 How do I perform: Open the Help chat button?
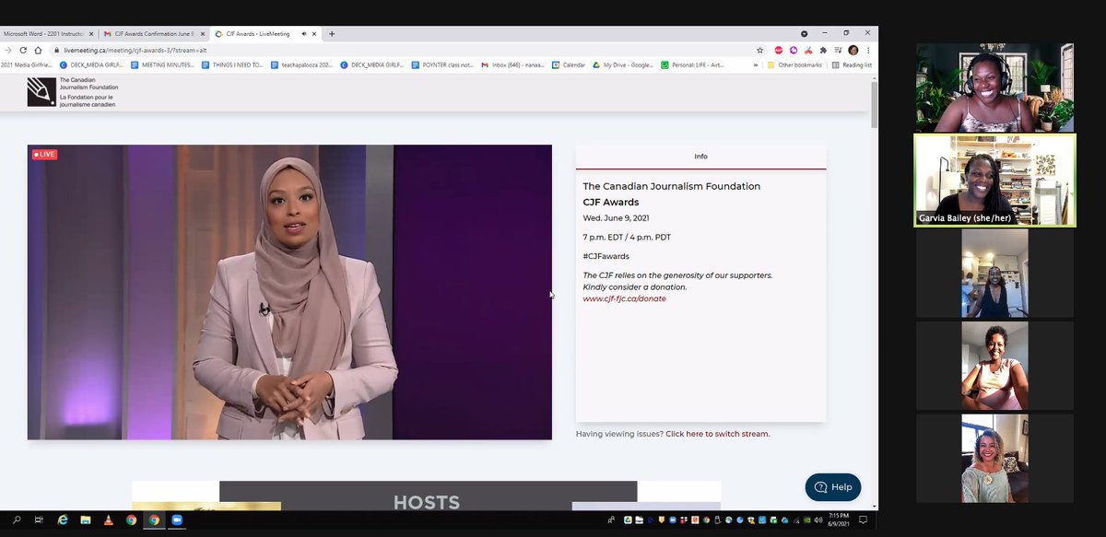[x=833, y=486]
